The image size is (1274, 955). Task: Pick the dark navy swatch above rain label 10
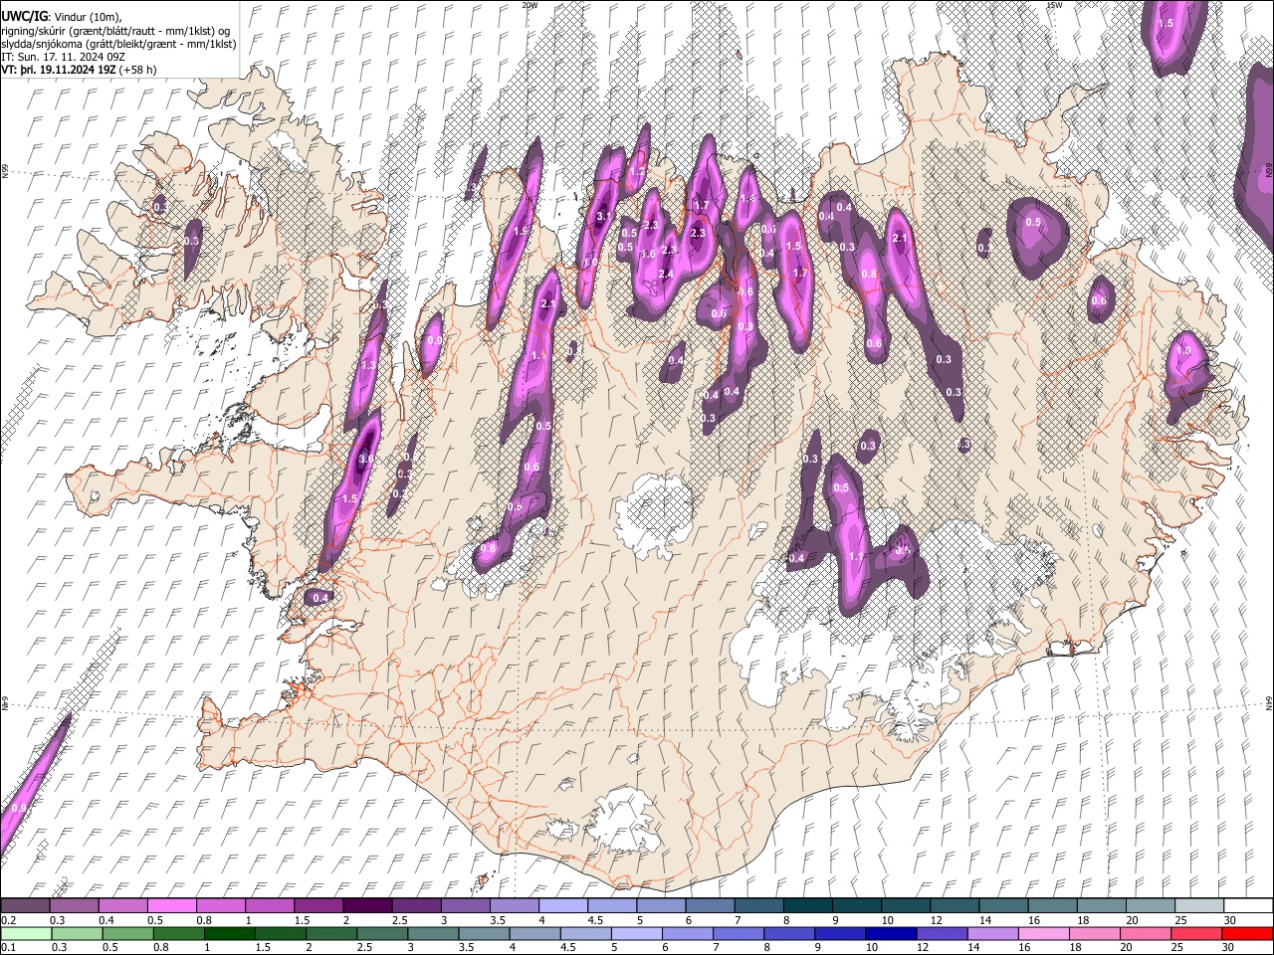pos(890,933)
